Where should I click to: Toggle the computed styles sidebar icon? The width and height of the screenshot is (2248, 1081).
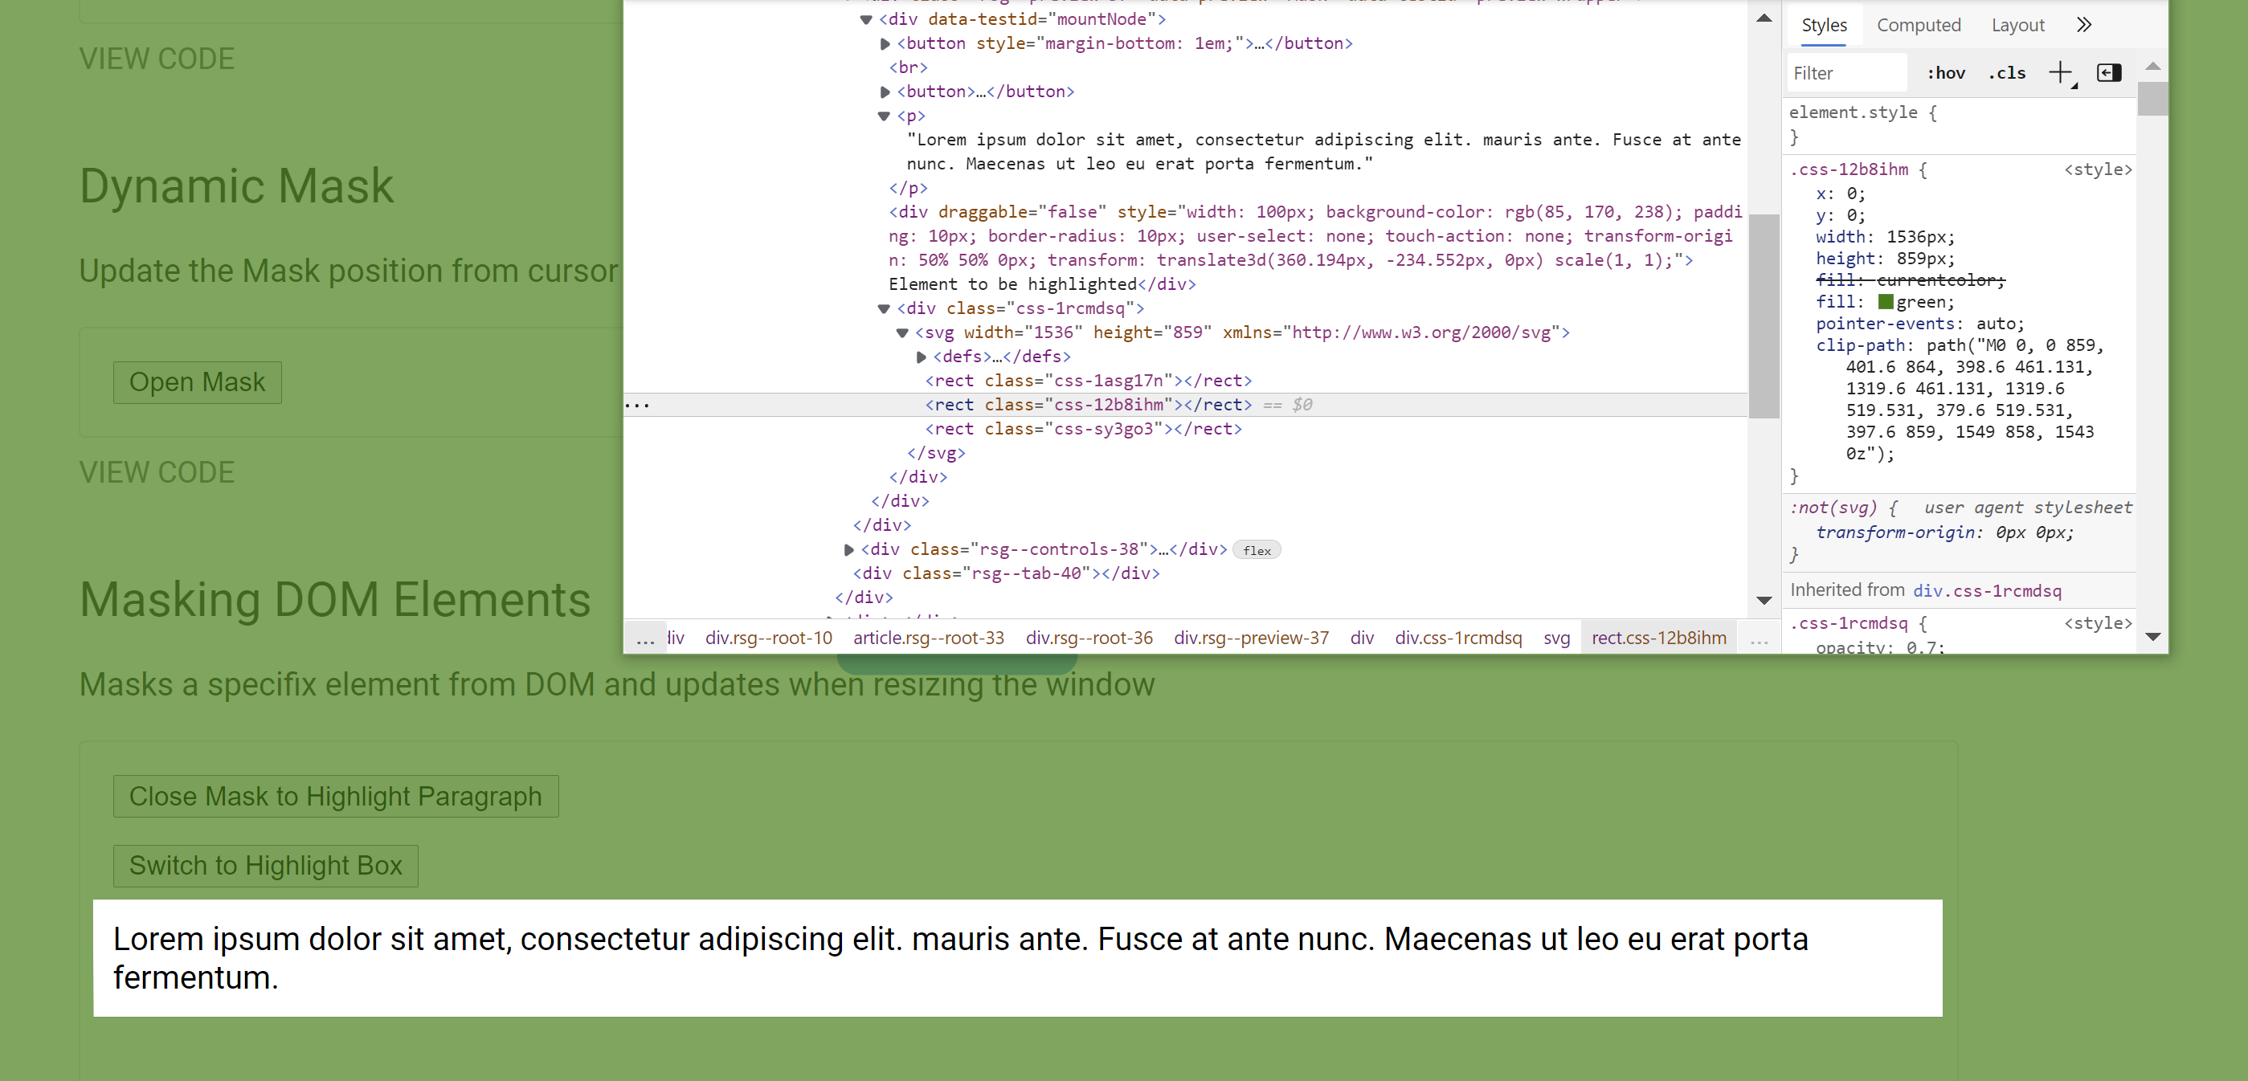point(2109,73)
